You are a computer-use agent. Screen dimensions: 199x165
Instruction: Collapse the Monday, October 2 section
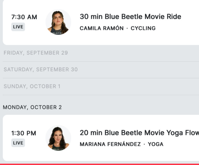32,107
